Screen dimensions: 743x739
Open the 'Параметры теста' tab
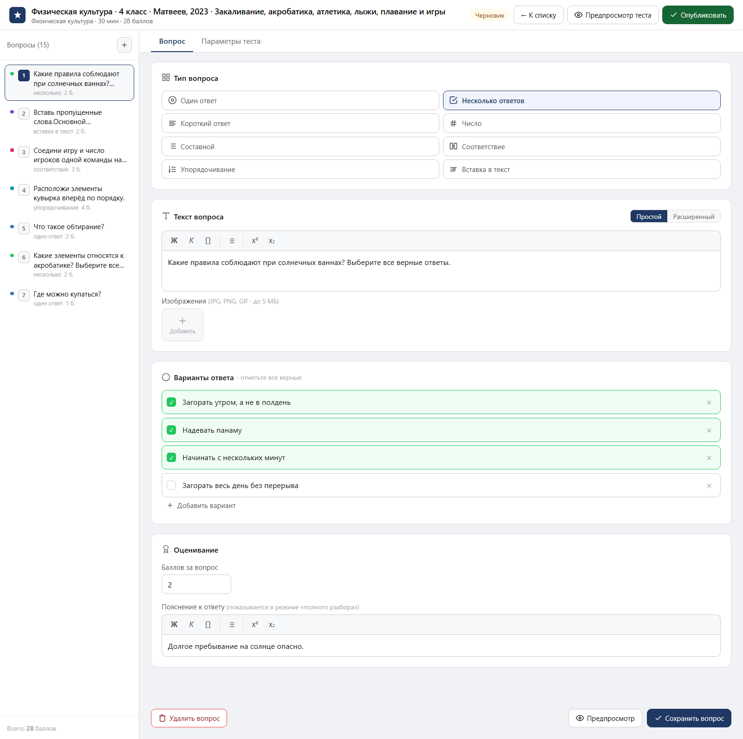231,41
